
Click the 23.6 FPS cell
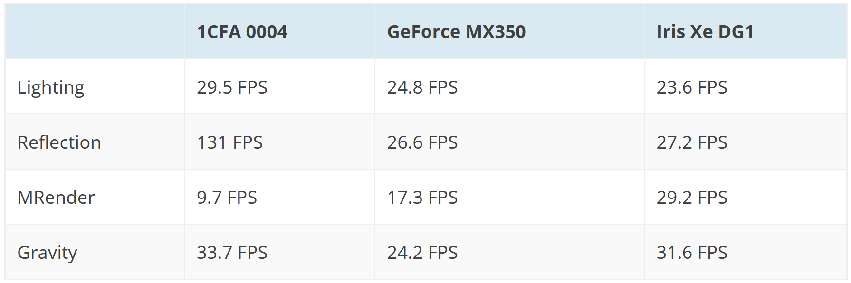[692, 87]
